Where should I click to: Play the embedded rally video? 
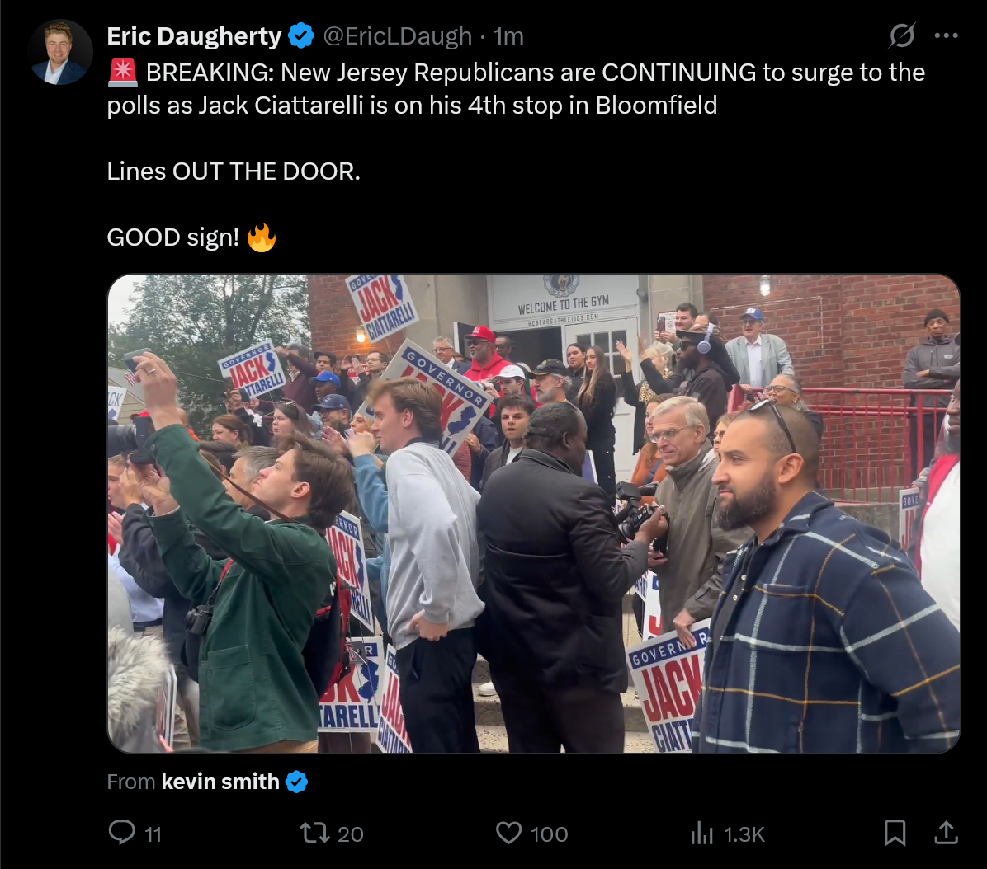tap(534, 513)
